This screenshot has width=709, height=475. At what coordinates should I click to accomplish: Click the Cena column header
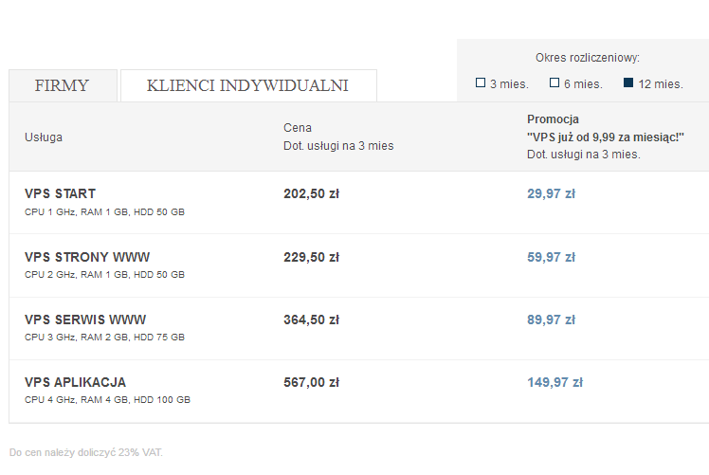point(298,128)
